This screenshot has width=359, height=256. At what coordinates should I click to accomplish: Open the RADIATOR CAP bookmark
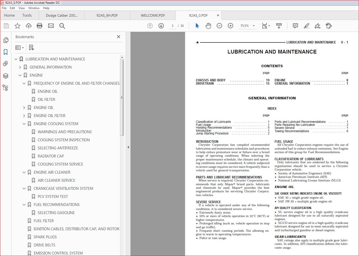[x=51, y=156]
